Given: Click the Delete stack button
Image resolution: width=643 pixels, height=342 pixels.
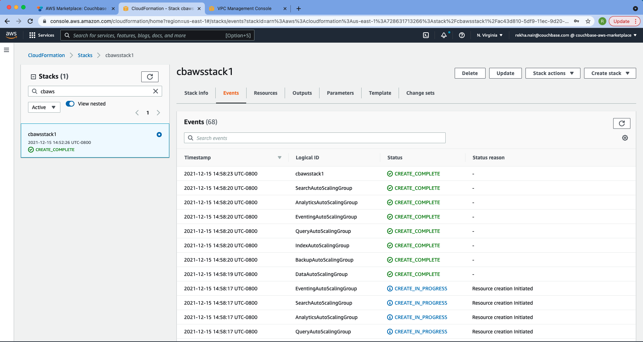Looking at the screenshot, I should coord(470,73).
